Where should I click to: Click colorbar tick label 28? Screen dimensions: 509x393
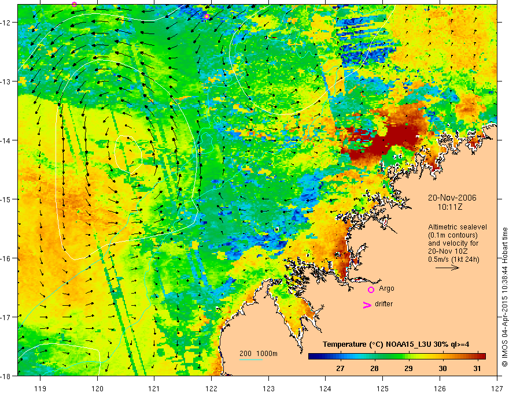tap(374, 368)
